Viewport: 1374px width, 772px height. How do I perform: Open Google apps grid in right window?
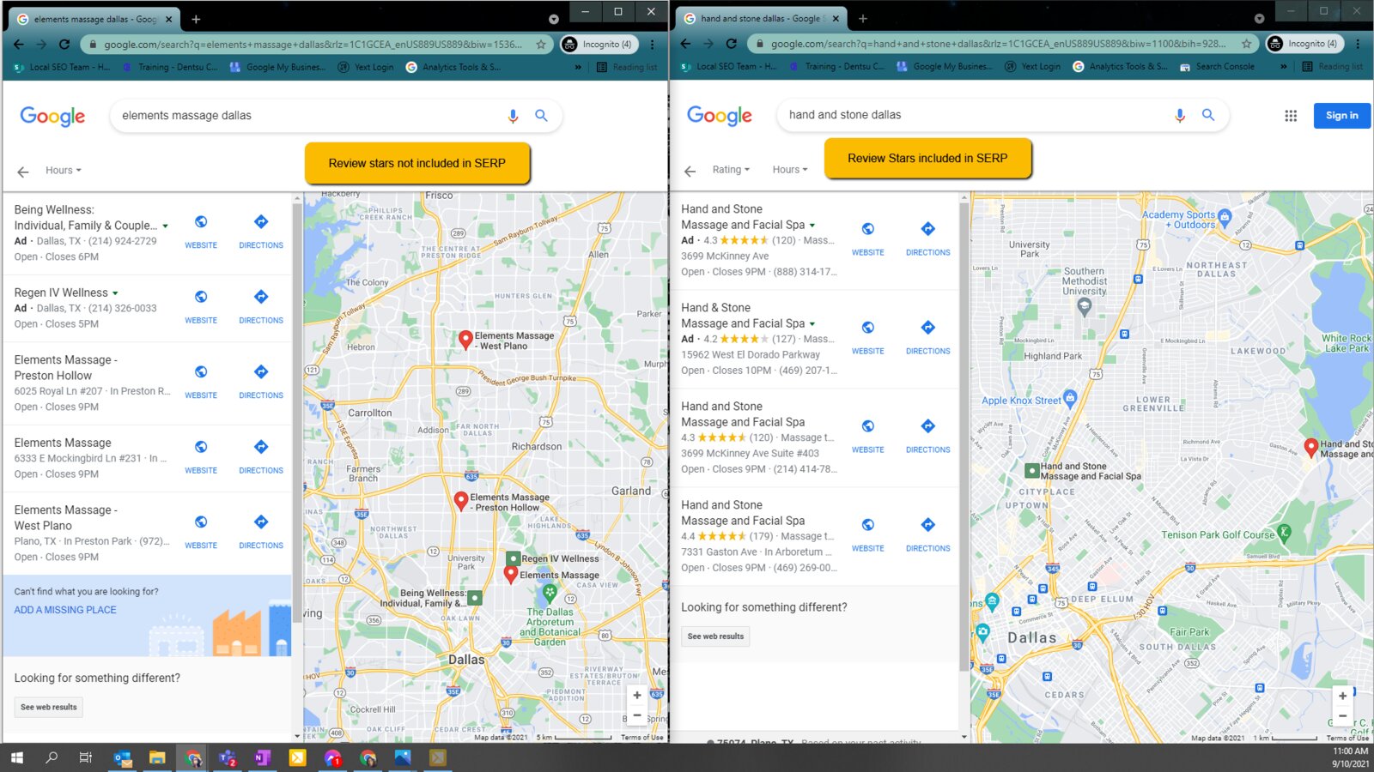(x=1291, y=116)
